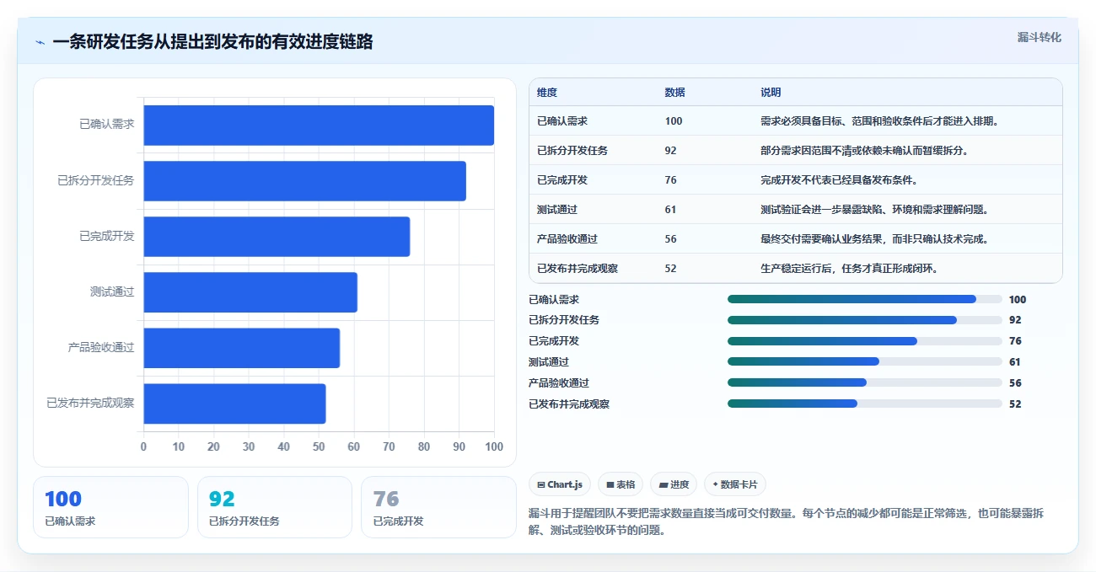Click the 进度 chip
This screenshot has height=572, width=1096.
[x=674, y=484]
